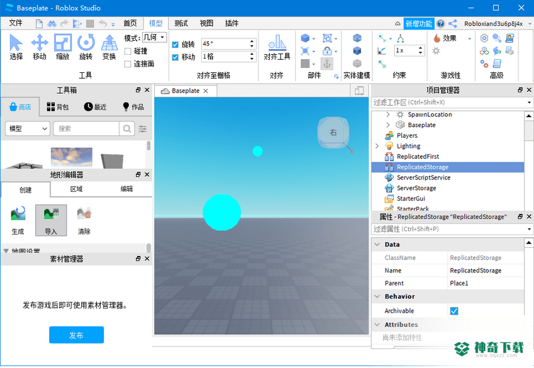
Task: Collapse the Behavior property section
Action: [x=377, y=296]
